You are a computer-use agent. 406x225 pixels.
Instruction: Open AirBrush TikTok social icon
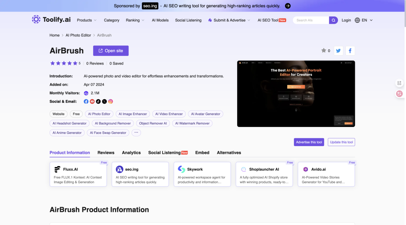(x=98, y=101)
